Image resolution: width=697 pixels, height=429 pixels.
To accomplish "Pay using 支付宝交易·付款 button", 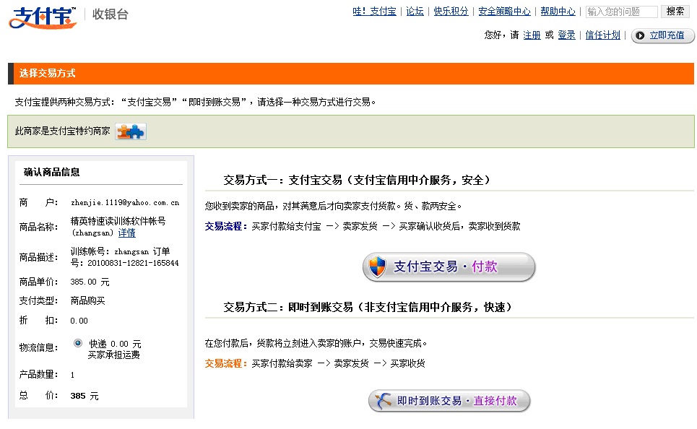I will point(449,267).
